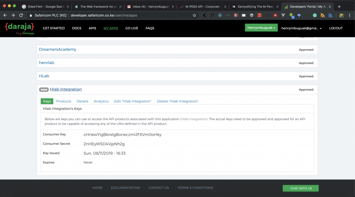Open the dark red M extension icon

(x=275, y=15)
